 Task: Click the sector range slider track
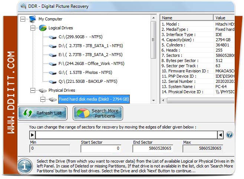coord(126,135)
